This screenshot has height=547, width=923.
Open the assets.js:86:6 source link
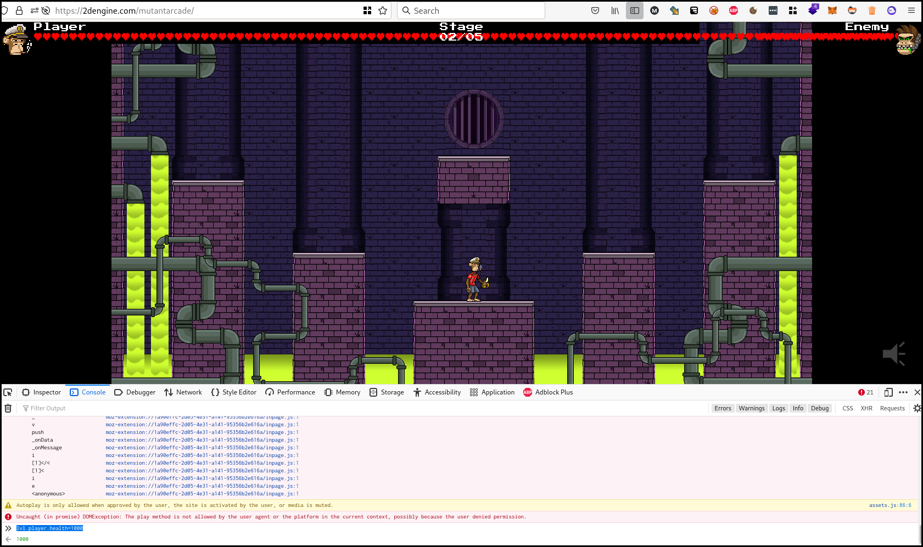tap(890, 505)
